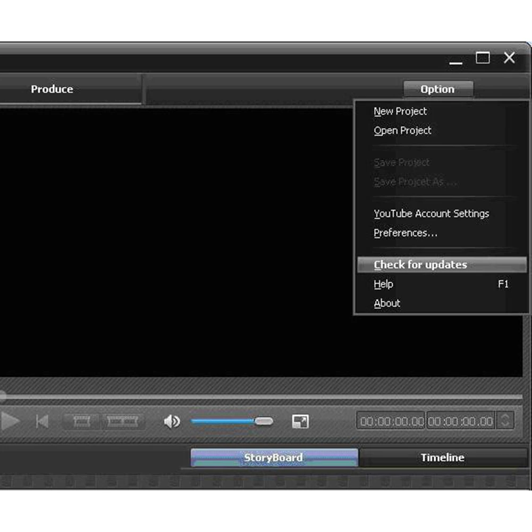Toggle full screen preview icon

pos(300,421)
